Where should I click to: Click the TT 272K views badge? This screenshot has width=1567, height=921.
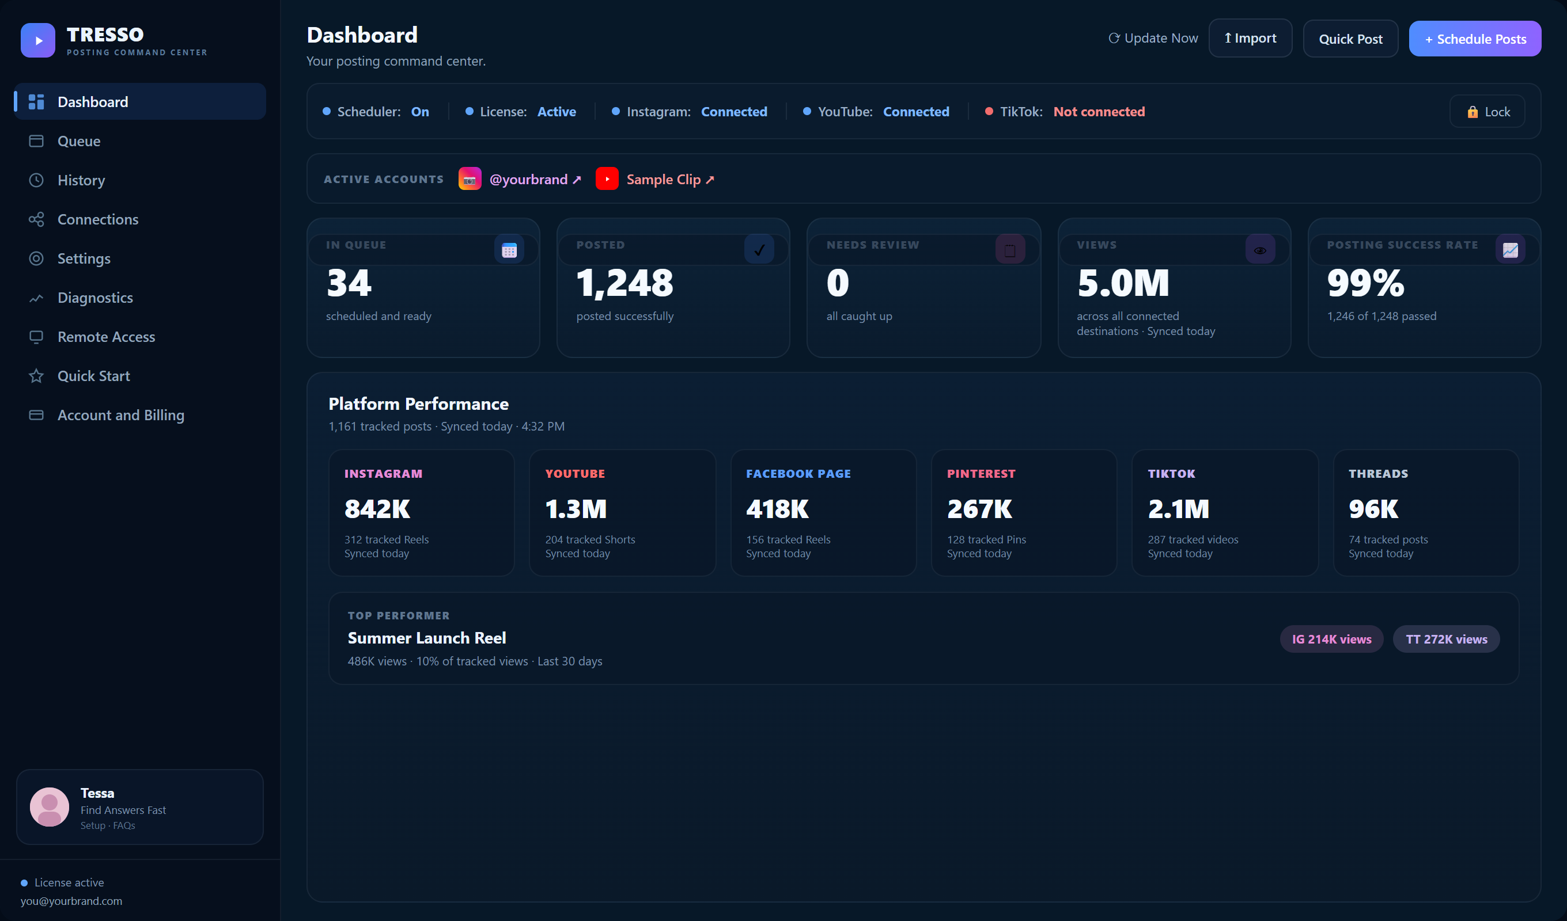click(1447, 639)
